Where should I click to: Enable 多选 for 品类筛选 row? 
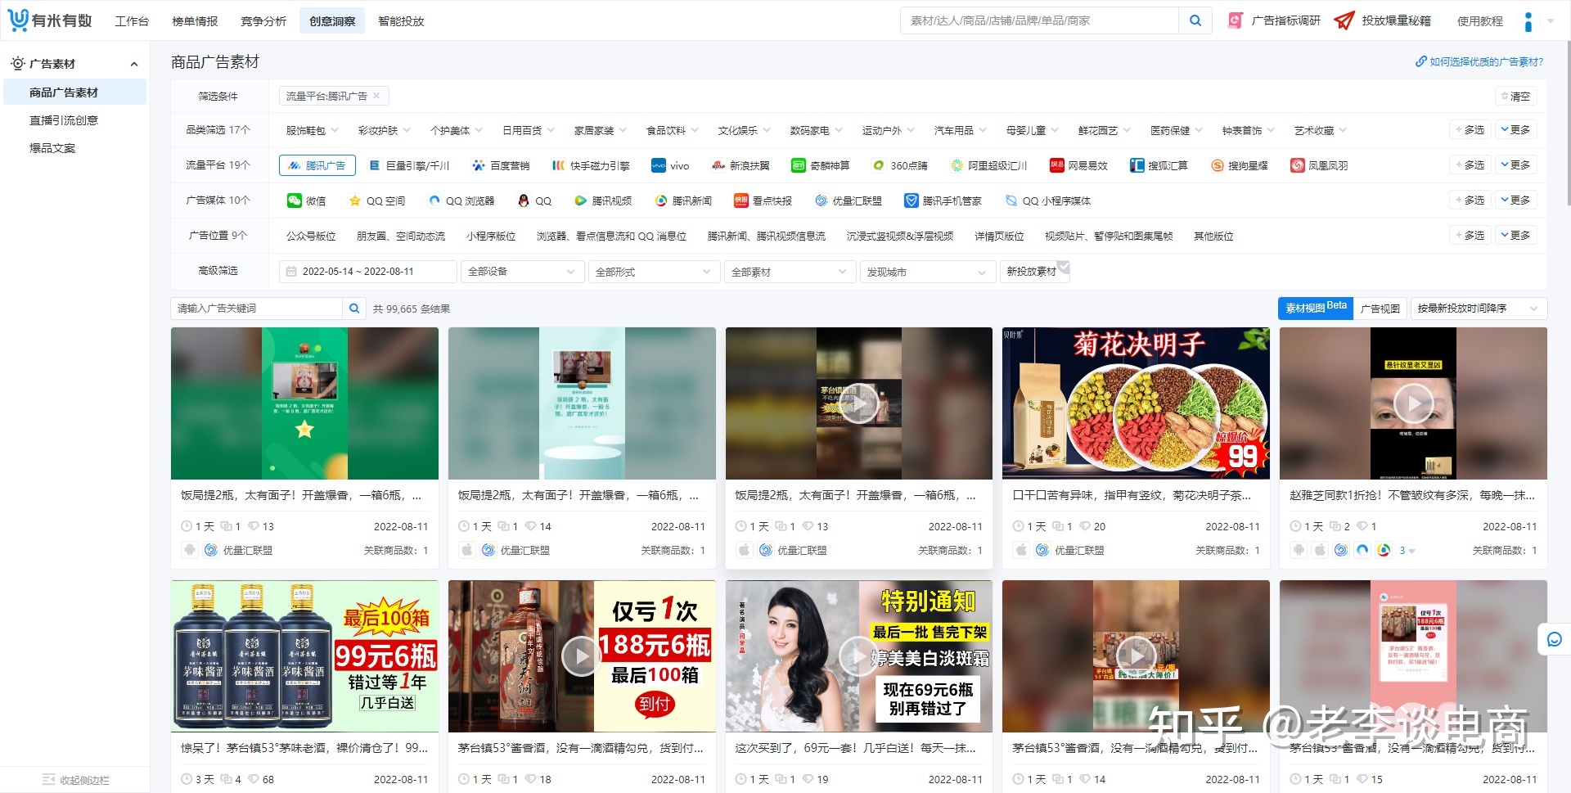click(1470, 130)
